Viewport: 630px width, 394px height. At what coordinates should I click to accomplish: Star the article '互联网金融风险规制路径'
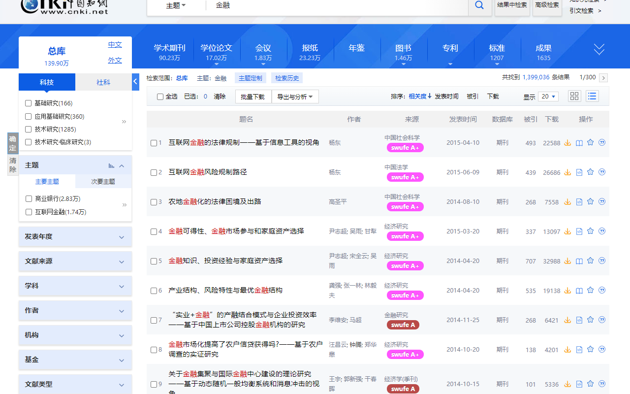[591, 172]
